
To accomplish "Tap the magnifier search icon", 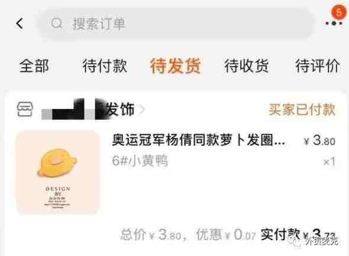I will point(57,23).
